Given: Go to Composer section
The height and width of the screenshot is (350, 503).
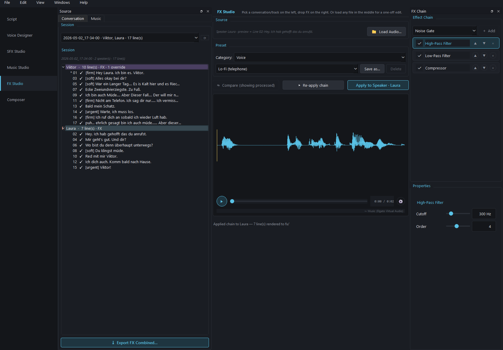Looking at the screenshot, I should pyautogui.click(x=28, y=100).
